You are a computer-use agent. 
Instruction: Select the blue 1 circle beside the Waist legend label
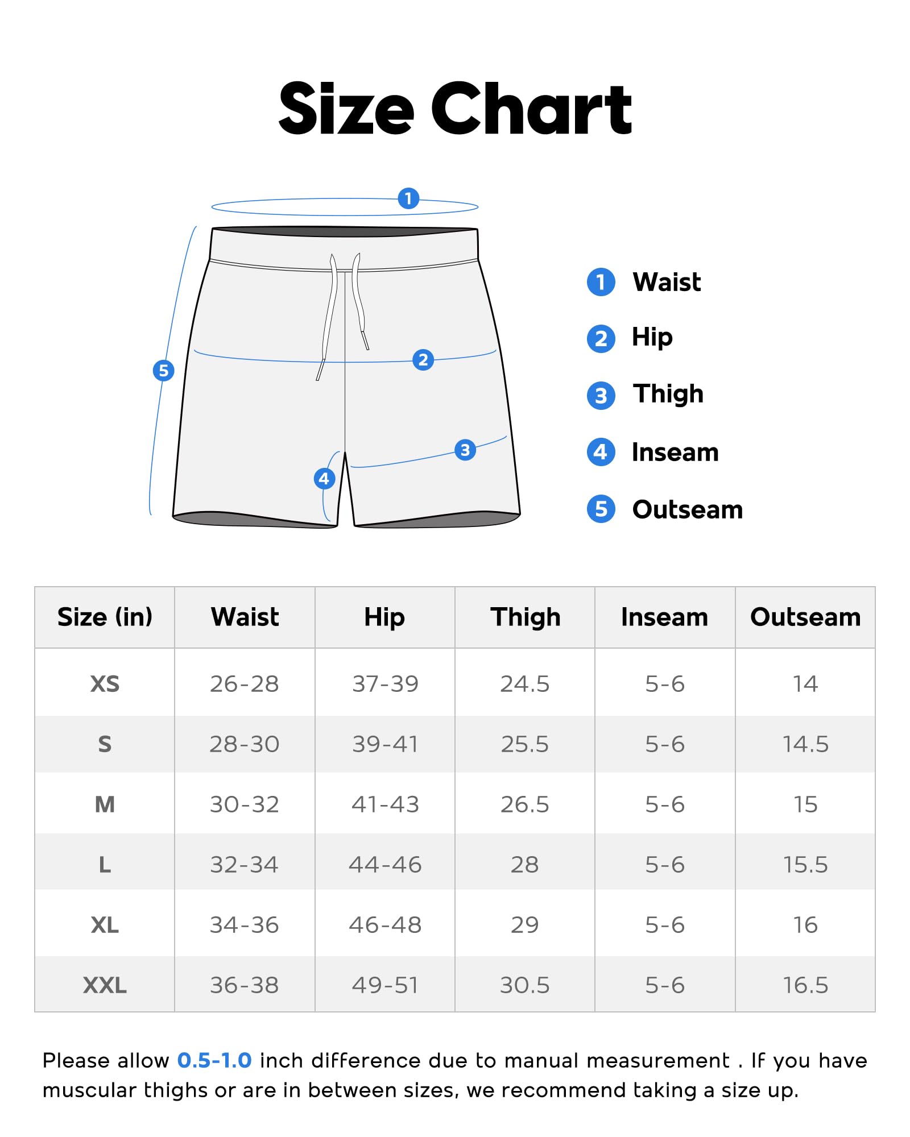click(601, 282)
